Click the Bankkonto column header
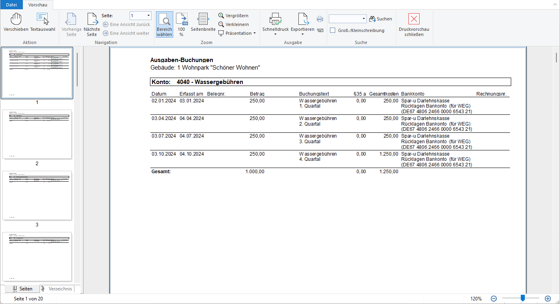The width and height of the screenshot is (560, 304). coord(413,94)
